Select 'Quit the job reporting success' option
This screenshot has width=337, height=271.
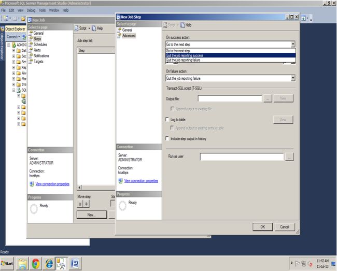coord(230,55)
